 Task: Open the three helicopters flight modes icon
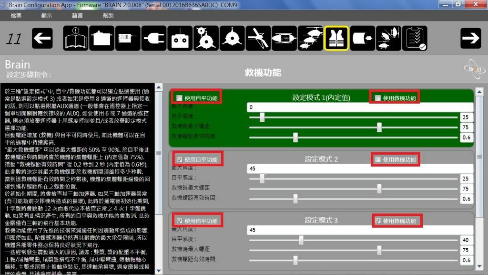[x=311, y=38]
